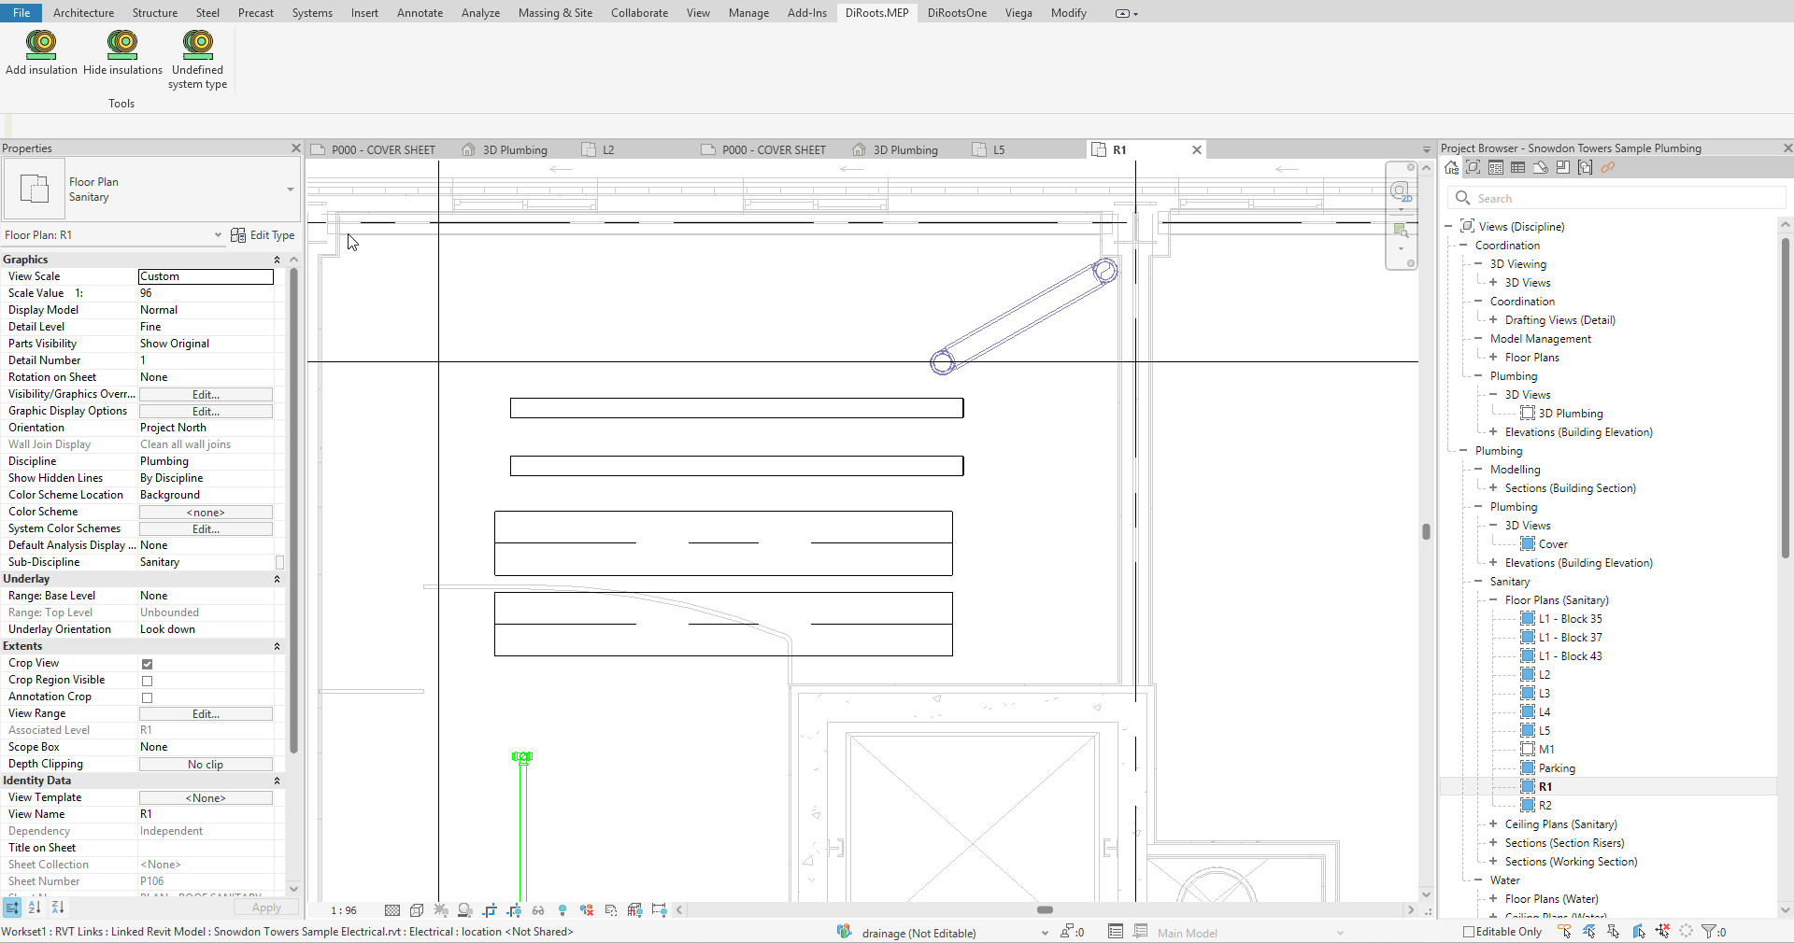Click the Hide insulations tool
This screenshot has width=1794, height=943.
tap(122, 52)
